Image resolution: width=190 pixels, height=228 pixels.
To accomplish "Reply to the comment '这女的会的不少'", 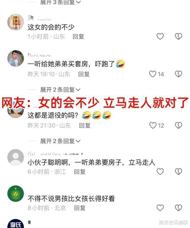I will pos(78,37).
